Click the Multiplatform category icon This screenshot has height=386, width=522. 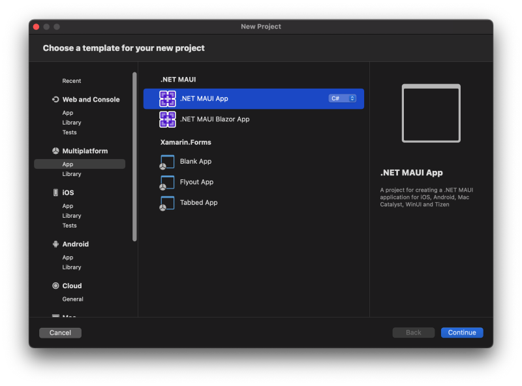55,151
